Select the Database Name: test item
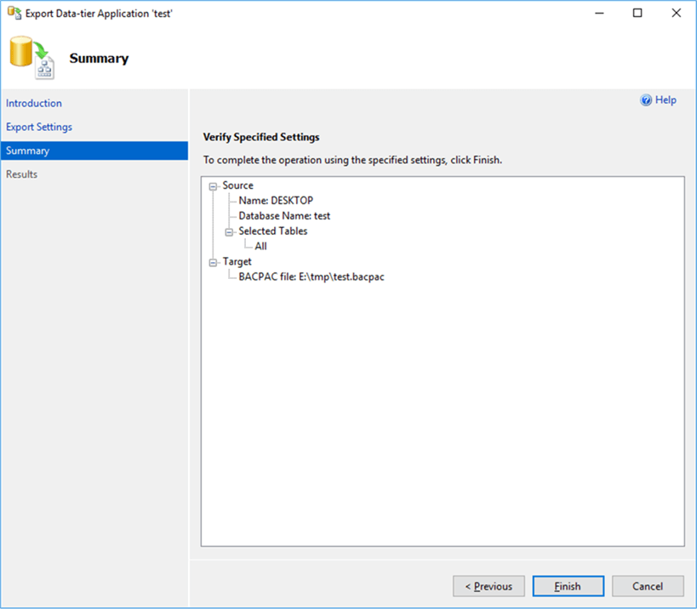 point(284,216)
